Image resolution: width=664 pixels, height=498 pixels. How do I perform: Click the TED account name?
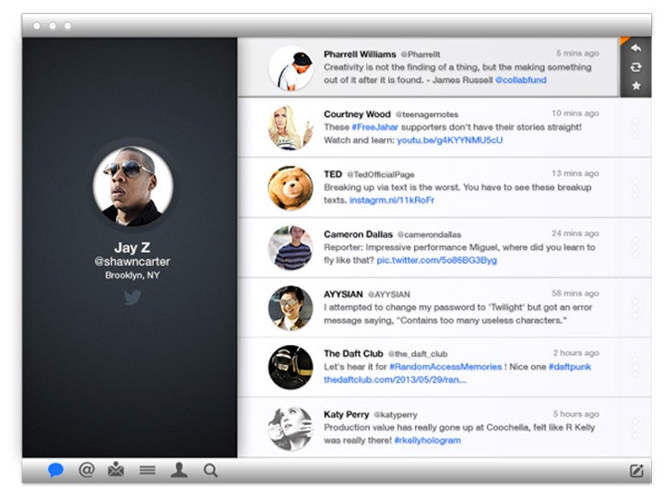coord(333,174)
